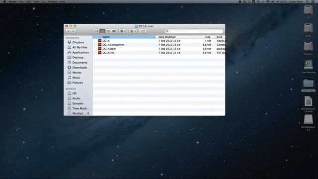Click the Share toolbar button
318x179 pixels.
click(x=143, y=31)
